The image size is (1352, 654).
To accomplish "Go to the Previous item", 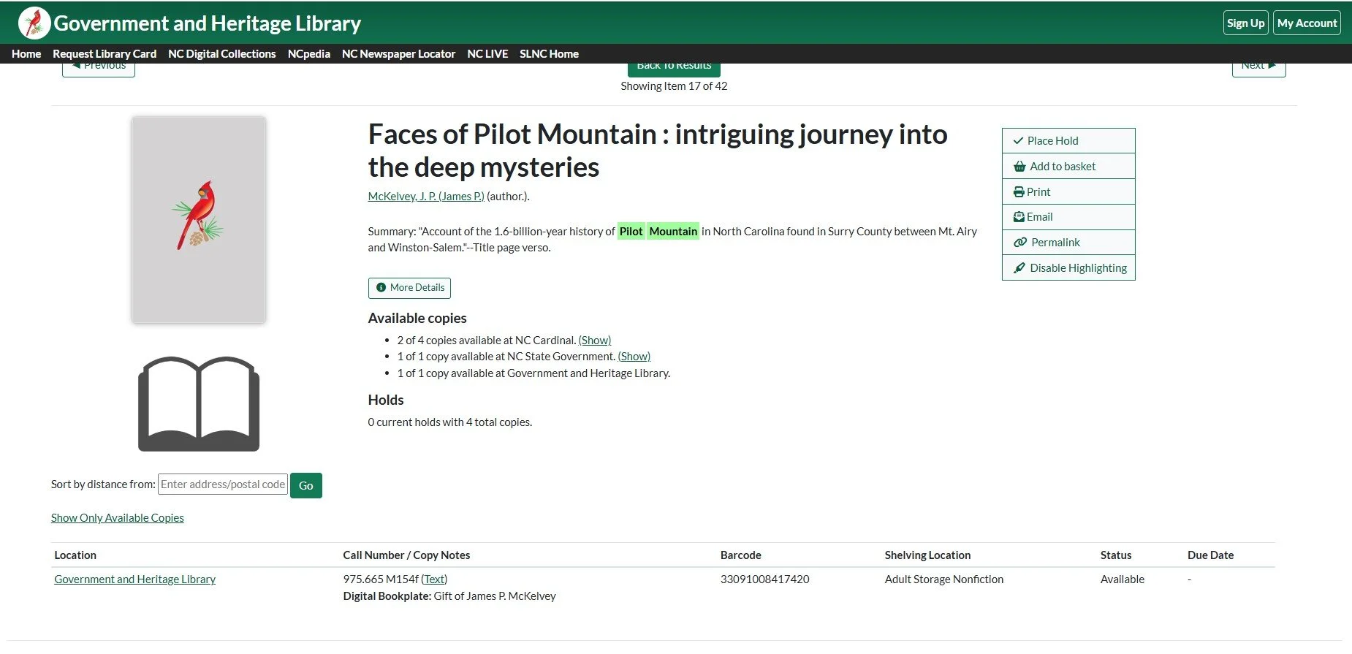I will (x=99, y=69).
